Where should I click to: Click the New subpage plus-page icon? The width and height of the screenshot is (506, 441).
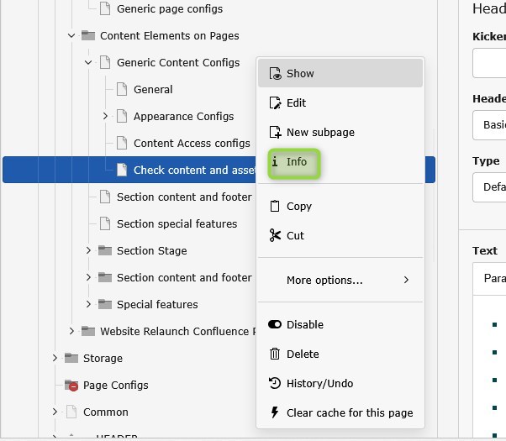[x=274, y=132]
